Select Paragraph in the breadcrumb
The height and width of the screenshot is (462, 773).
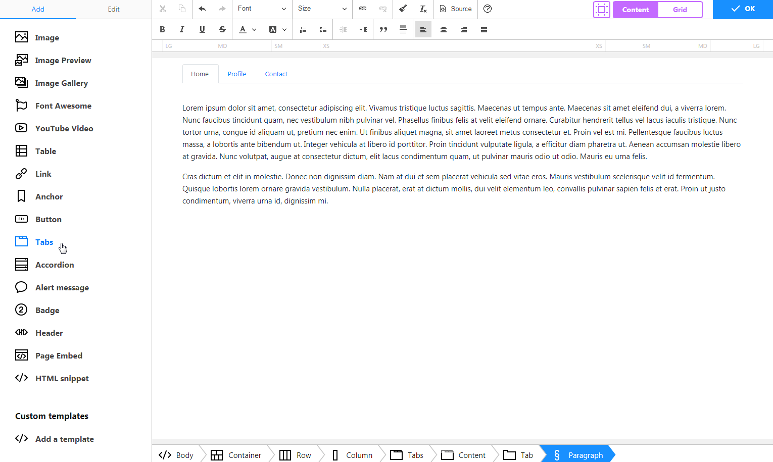(x=578, y=455)
